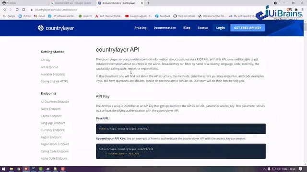Click GET FREE API KEY button
Screen dimensions: 307x172
[248, 28]
